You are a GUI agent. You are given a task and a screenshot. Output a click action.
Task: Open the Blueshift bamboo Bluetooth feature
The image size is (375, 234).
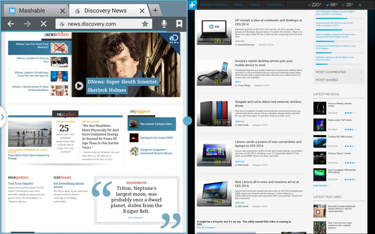pyautogui.click(x=342, y=209)
